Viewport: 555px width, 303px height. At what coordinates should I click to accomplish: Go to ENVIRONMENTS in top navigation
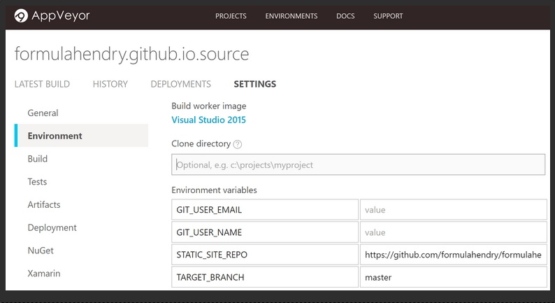291,16
